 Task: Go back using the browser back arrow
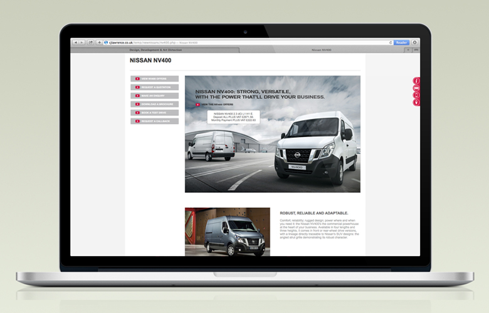tap(76, 43)
